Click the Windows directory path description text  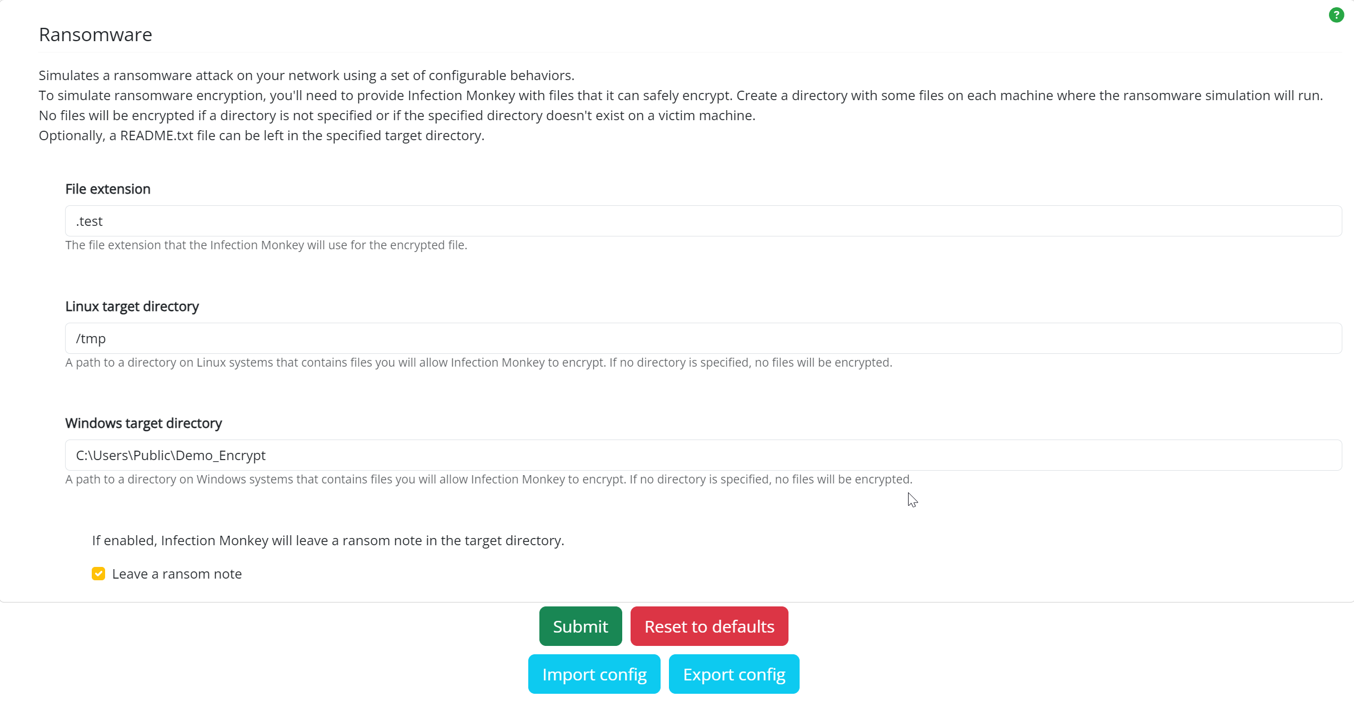tap(488, 480)
